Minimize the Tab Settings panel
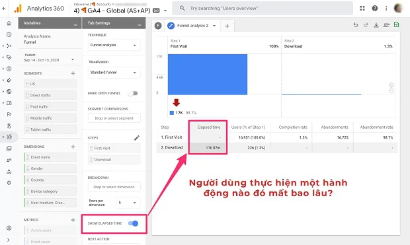410x245 pixels. [x=140, y=25]
